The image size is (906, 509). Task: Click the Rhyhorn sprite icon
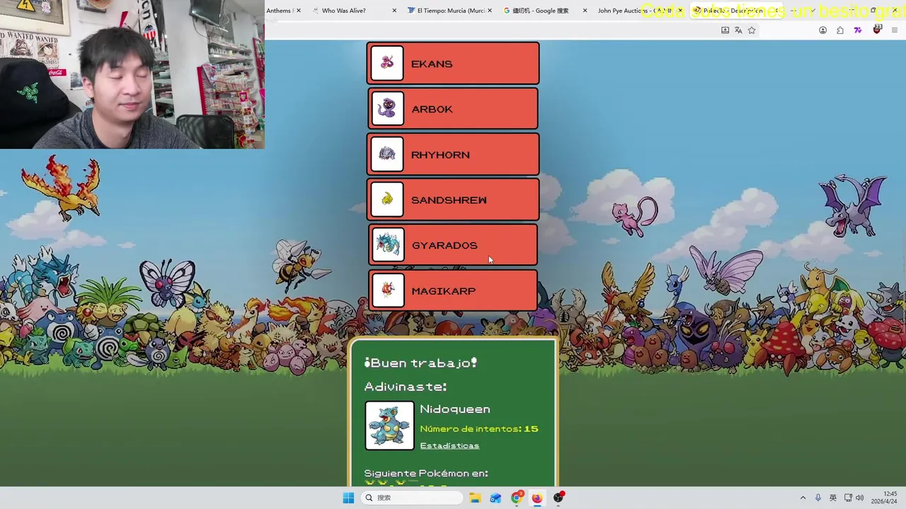[387, 154]
